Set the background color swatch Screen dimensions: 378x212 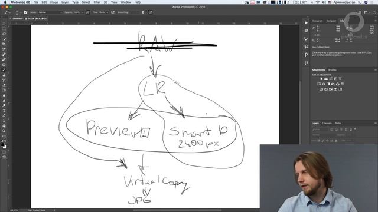(5, 147)
